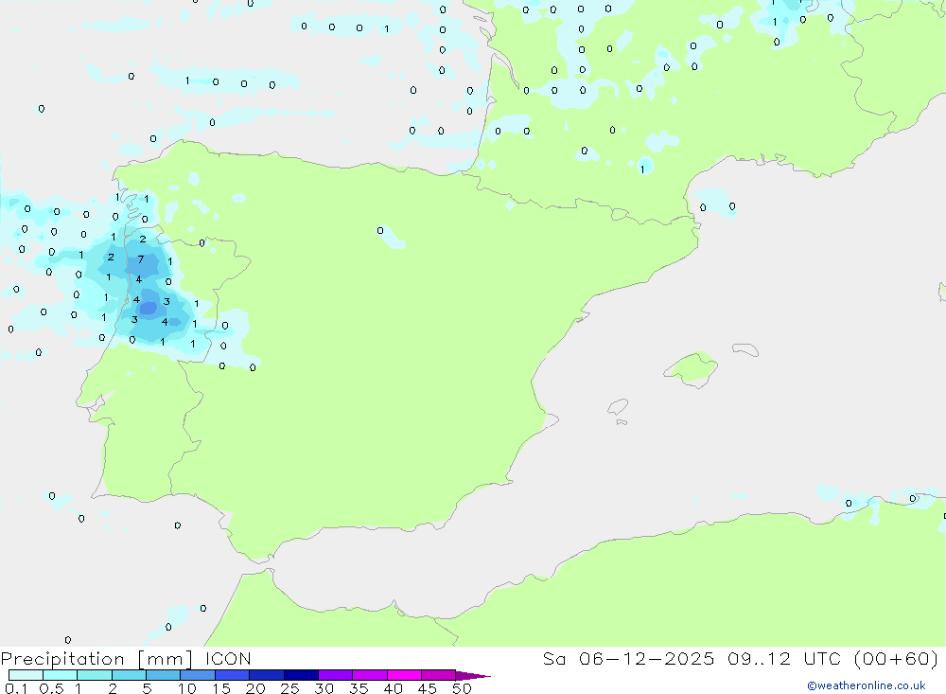Viewport: 946px width, 694px height.
Task: Click the 1–2 mm legend color swatch
Action: (94, 675)
